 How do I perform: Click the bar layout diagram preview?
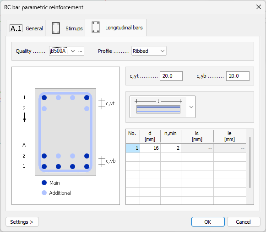(158, 107)
